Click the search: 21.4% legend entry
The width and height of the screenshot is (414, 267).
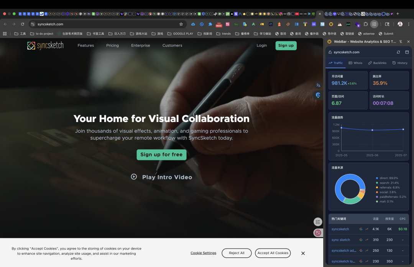pos(387,183)
